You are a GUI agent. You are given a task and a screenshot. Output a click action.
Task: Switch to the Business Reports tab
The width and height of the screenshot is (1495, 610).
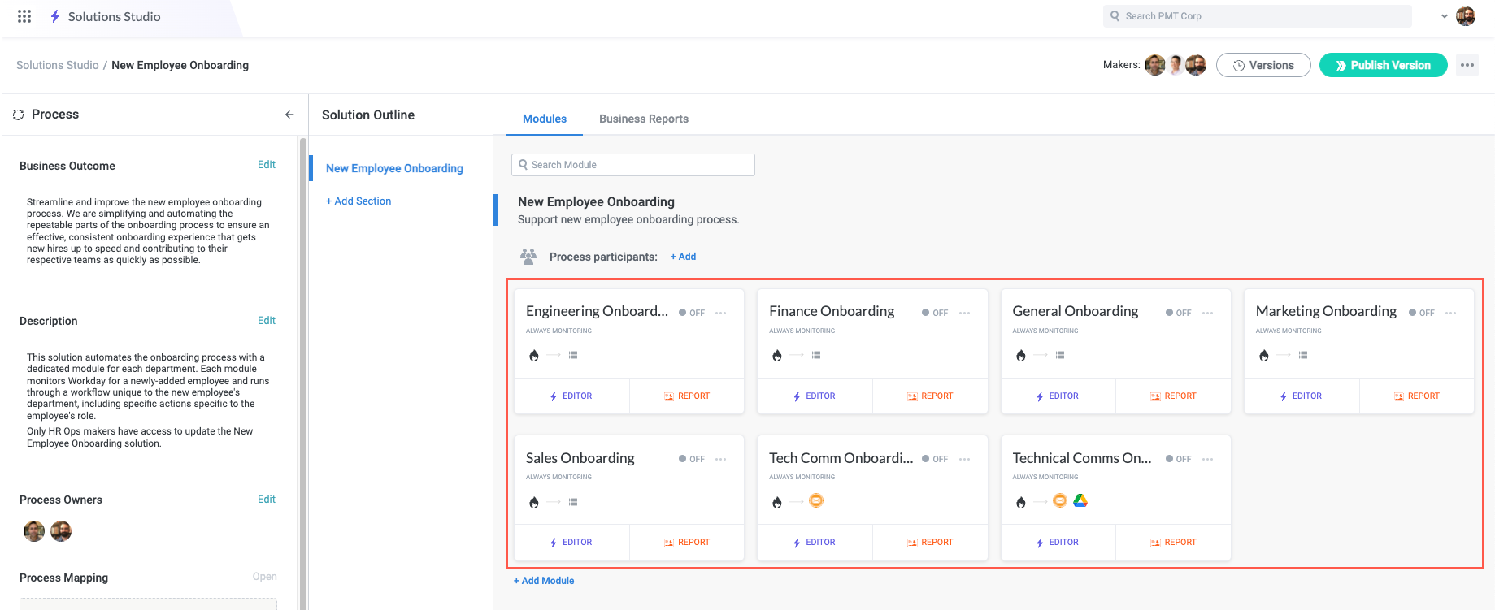(x=643, y=119)
